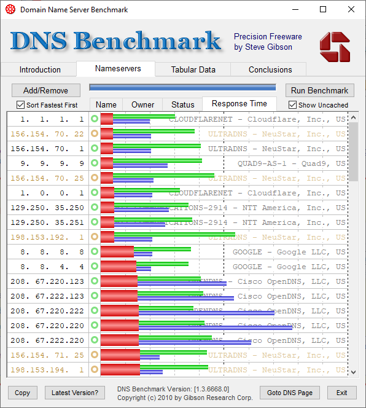
Task: Click the orange status circle for 156.154.71.25
Action: tap(95, 355)
